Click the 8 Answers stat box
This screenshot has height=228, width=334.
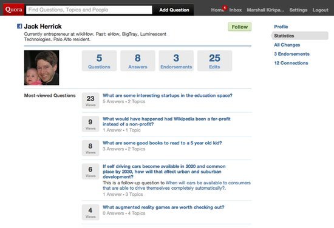138,61
